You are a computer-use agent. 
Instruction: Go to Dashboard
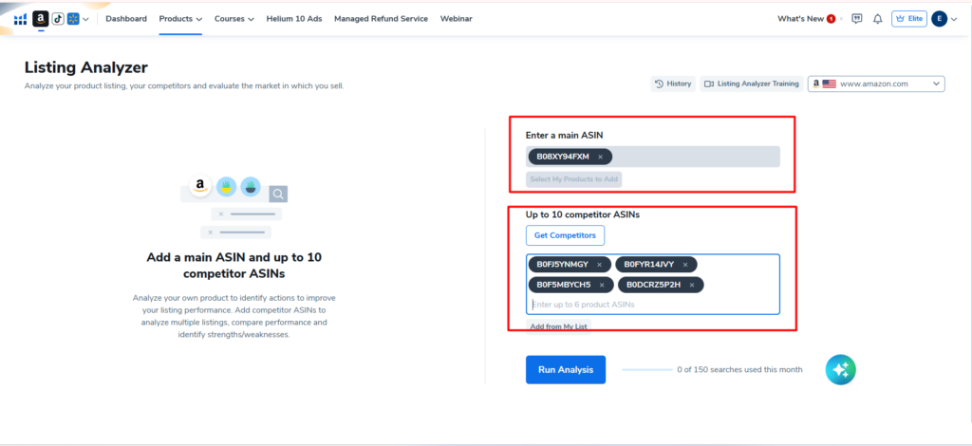(126, 19)
